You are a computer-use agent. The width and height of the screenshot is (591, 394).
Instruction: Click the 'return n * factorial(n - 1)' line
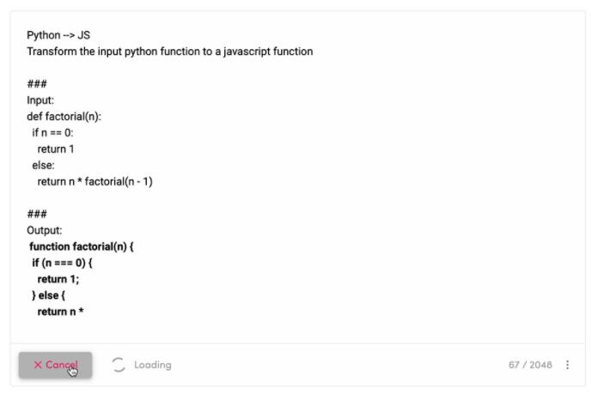[x=95, y=182]
